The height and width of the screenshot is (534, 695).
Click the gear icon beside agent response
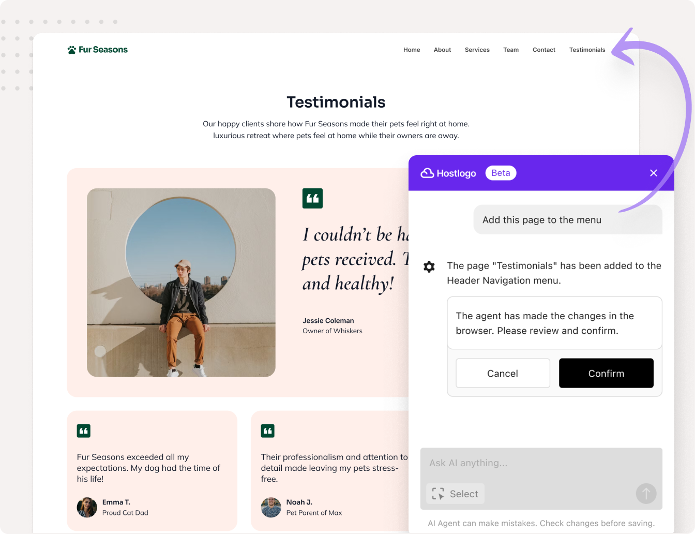(429, 267)
